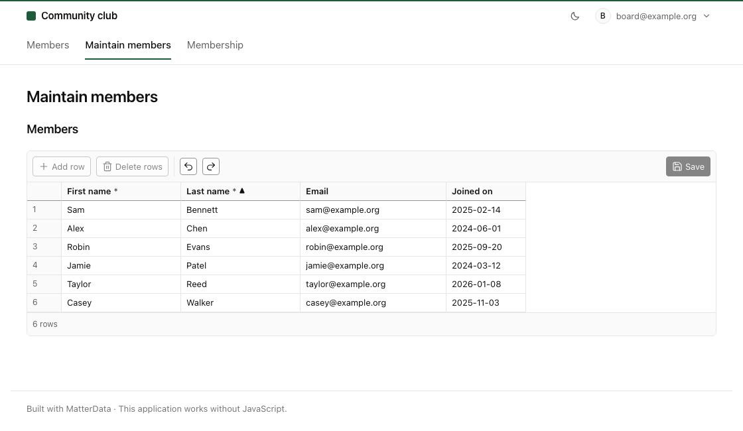Click the undo arrow icon
Viewport: 743px width, 431px height.
[x=188, y=166]
